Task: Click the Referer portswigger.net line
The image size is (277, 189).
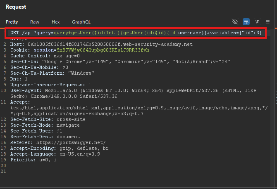Action: coord(58,143)
